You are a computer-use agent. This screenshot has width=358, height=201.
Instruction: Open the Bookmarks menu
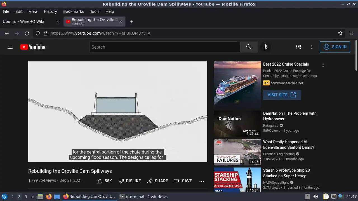point(74,11)
